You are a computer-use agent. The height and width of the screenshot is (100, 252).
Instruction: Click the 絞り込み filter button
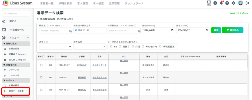coord(232,30)
